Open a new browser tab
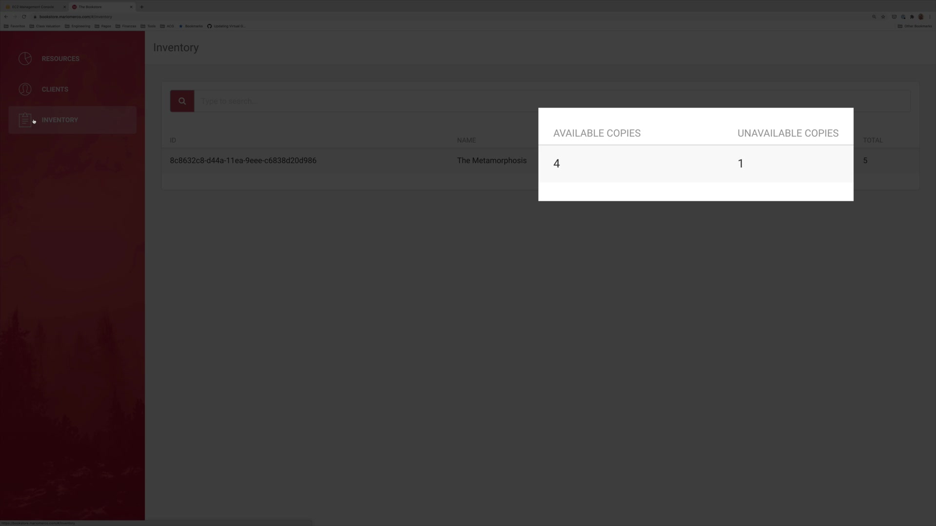936x526 pixels. 142,7
